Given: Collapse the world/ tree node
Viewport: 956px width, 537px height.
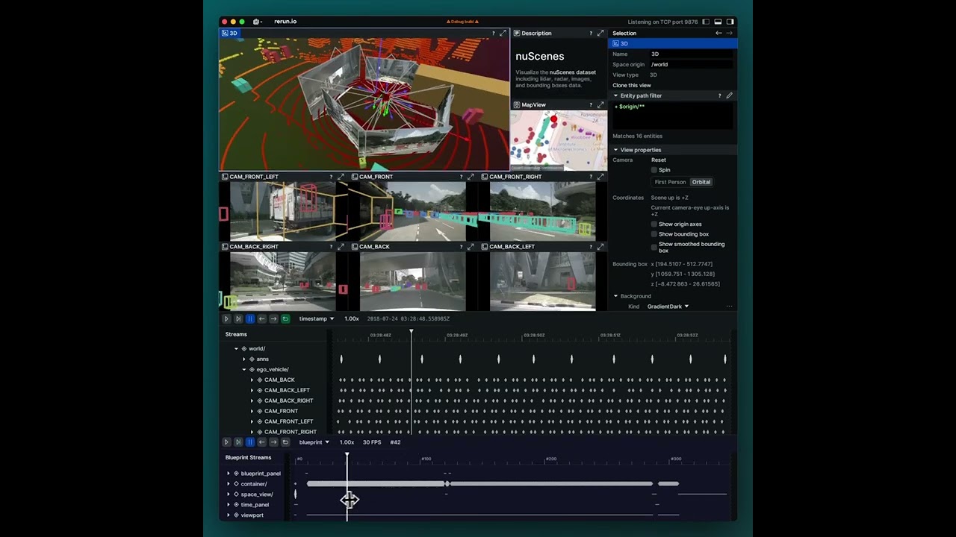Looking at the screenshot, I should 237,348.
